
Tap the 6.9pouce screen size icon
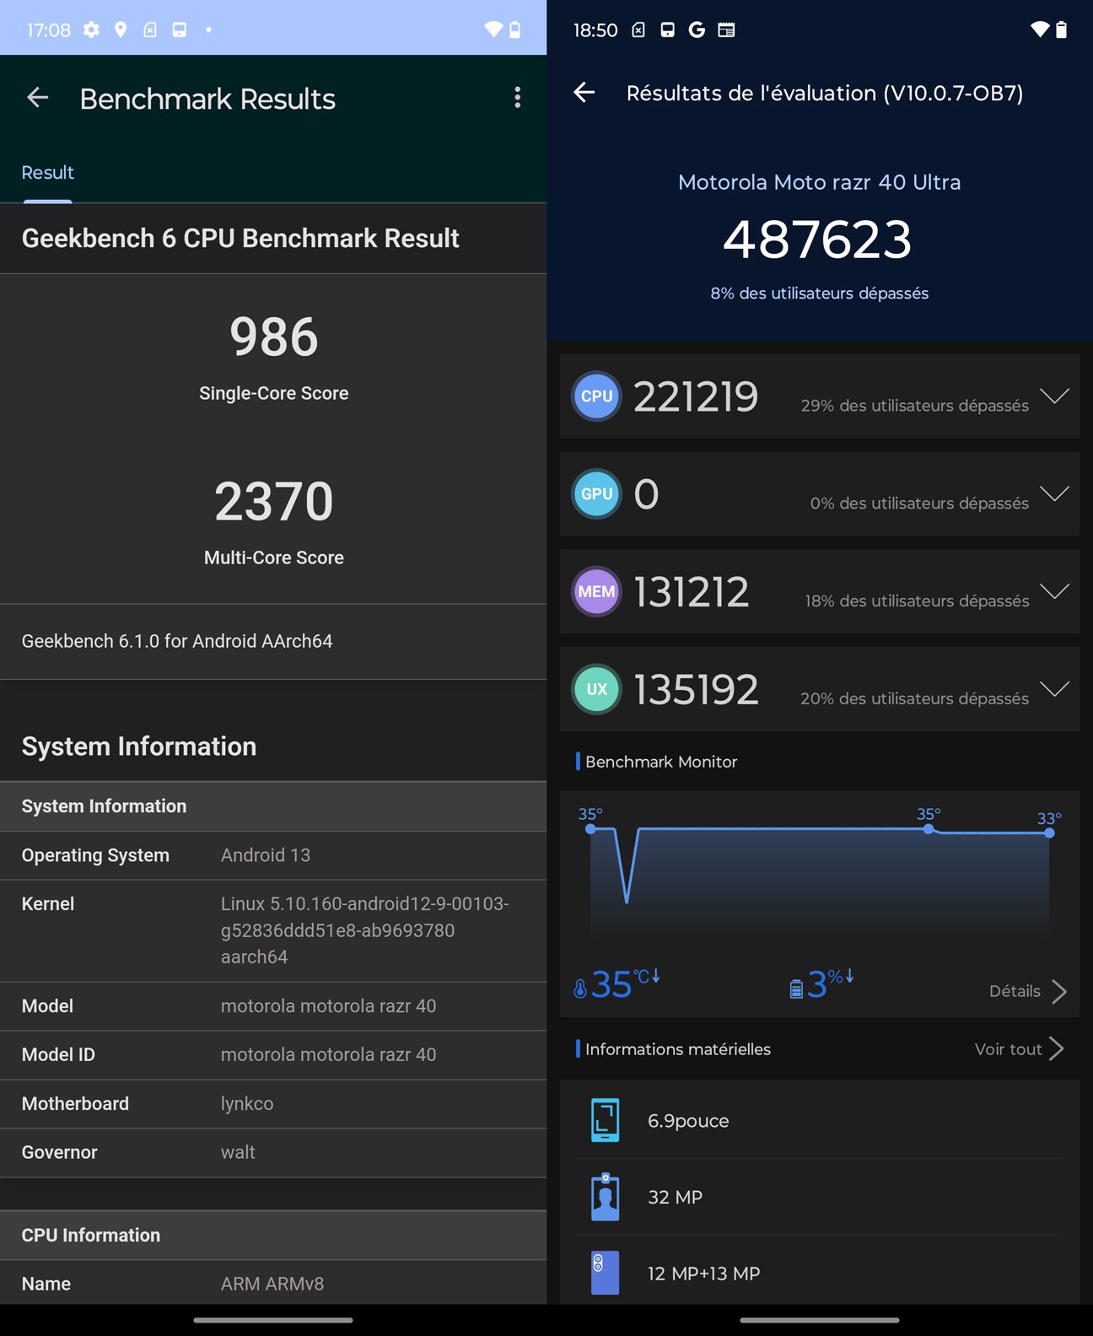click(x=605, y=1121)
